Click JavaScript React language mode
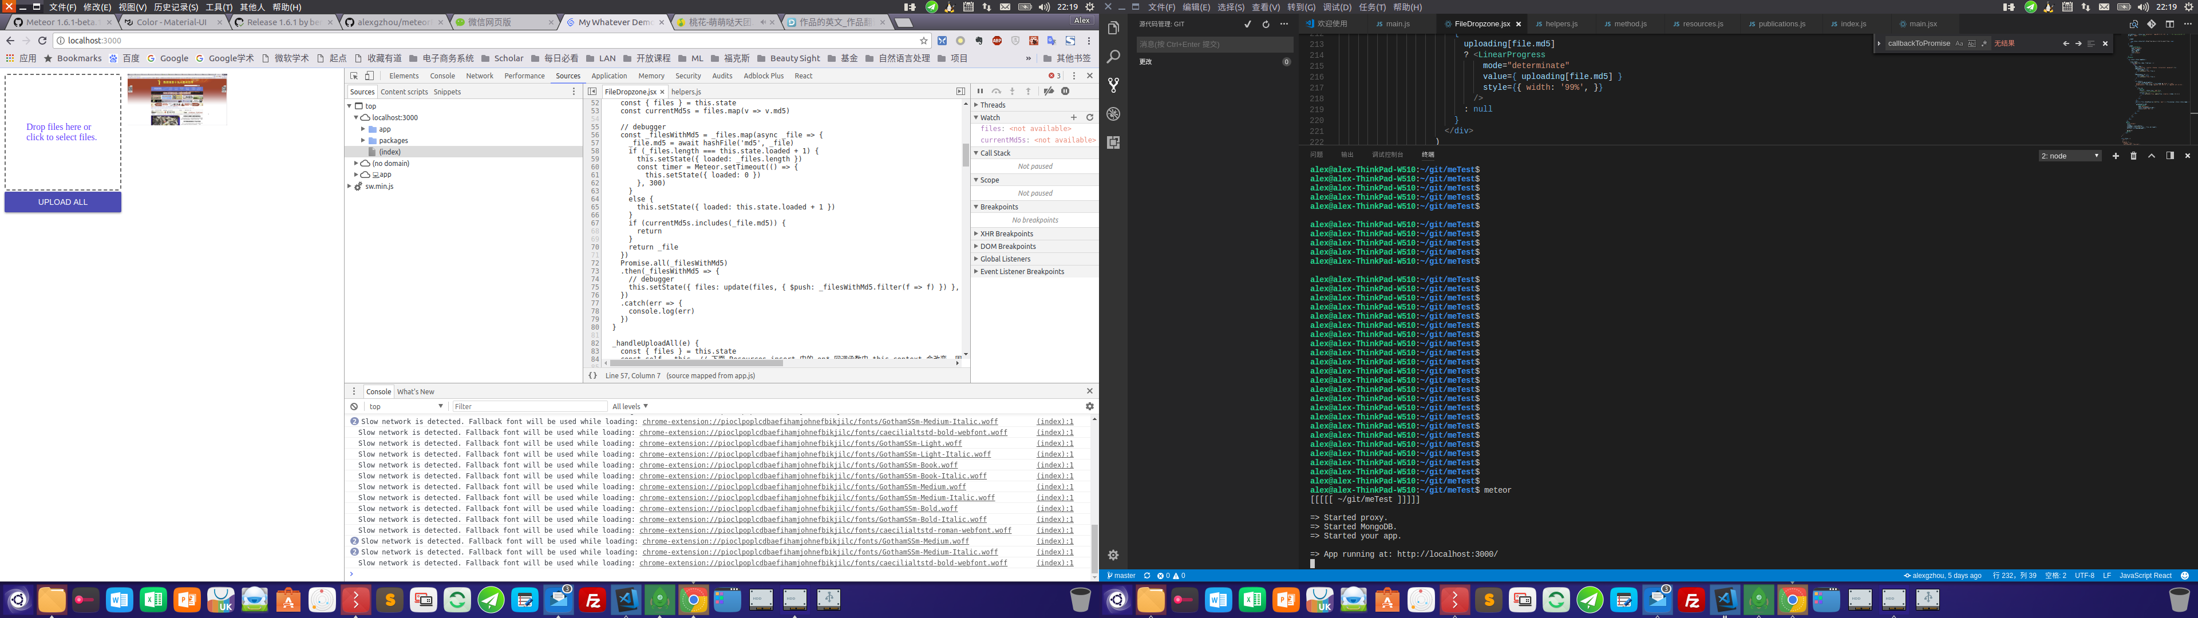Viewport: 2198px width, 618px height. pyautogui.click(x=2145, y=575)
